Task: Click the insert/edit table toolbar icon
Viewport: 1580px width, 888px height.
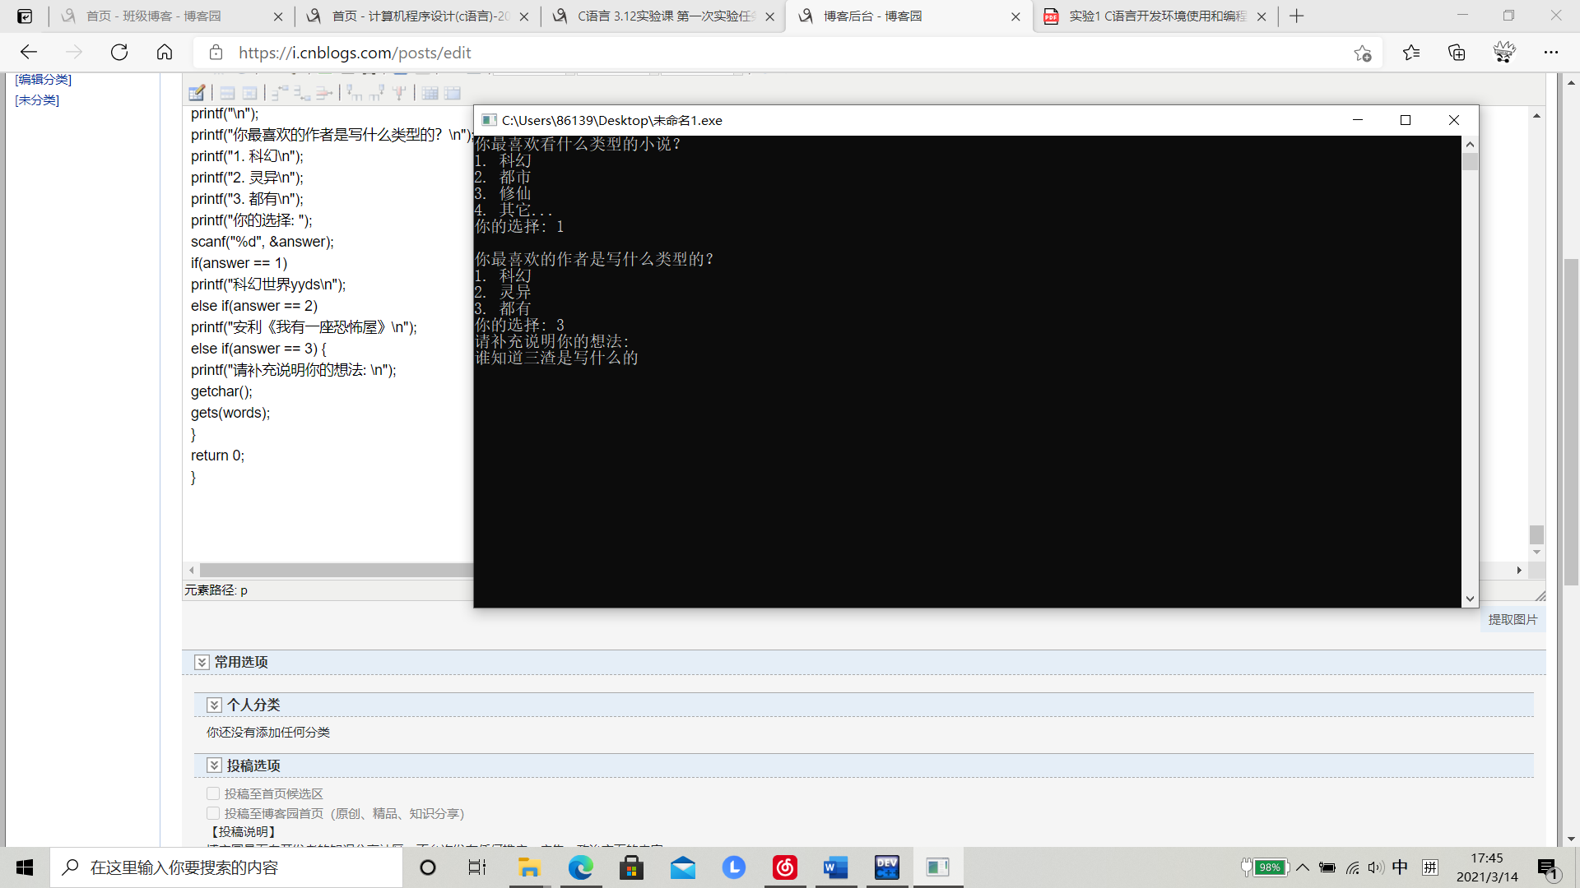Action: tap(197, 93)
